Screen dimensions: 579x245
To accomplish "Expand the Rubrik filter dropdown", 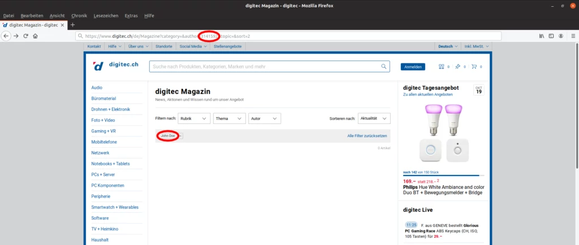I will 195,119.
